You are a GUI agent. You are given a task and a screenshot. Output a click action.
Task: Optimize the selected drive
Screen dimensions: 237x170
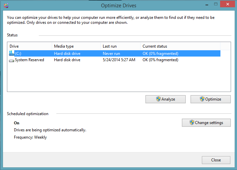[x=210, y=99]
